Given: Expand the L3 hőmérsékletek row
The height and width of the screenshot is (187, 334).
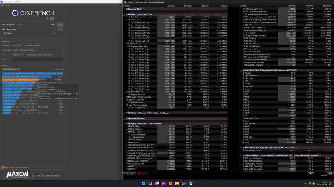Looking at the screenshot, I should click(x=127, y=137).
